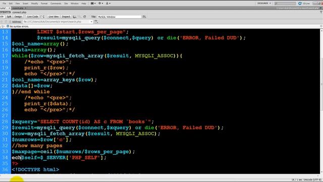Enable Inspect mode
The width and height of the screenshot is (323, 182).
(x=66, y=17)
